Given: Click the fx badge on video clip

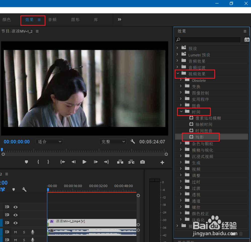Looking at the screenshot, I should [x=52, y=221].
